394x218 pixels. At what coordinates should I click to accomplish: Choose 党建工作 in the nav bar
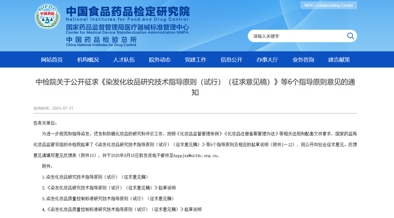(x=195, y=60)
